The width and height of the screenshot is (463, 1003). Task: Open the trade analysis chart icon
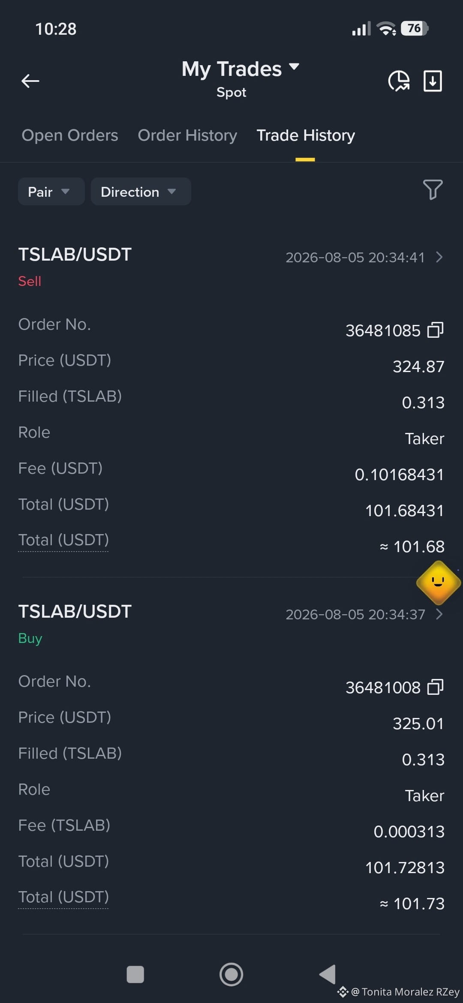(399, 81)
